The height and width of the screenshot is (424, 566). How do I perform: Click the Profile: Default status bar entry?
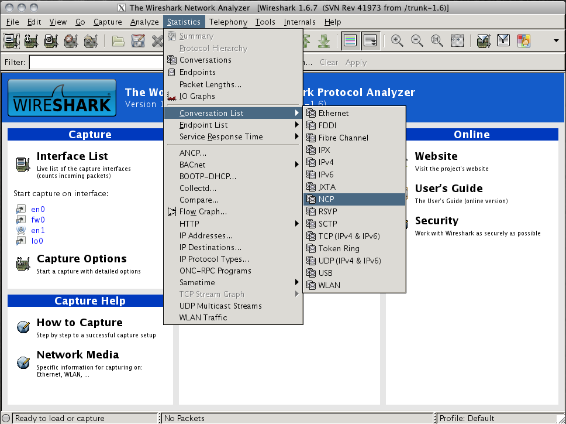tap(467, 418)
